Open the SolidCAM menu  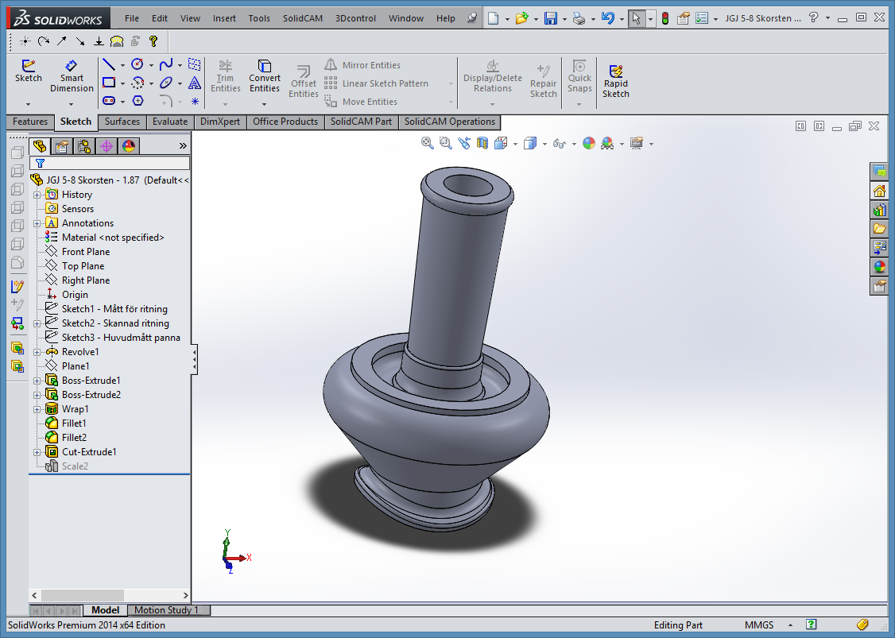click(303, 18)
